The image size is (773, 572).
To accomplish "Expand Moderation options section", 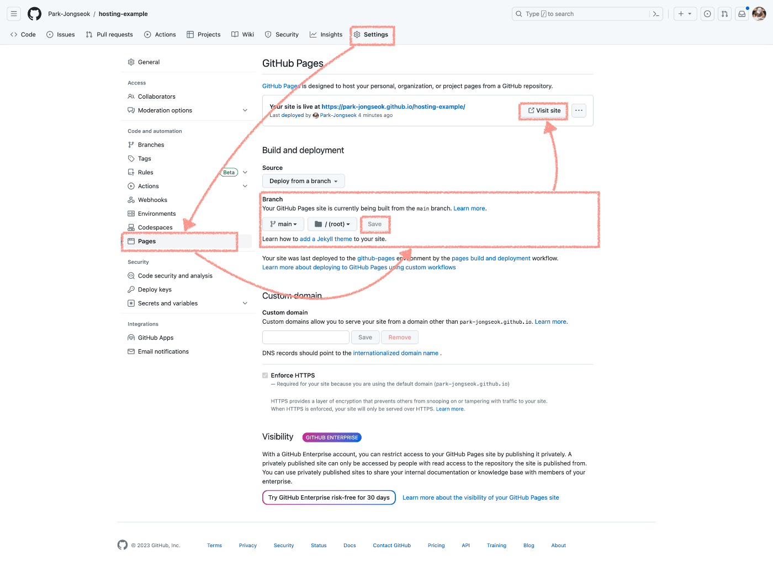I will (x=187, y=110).
